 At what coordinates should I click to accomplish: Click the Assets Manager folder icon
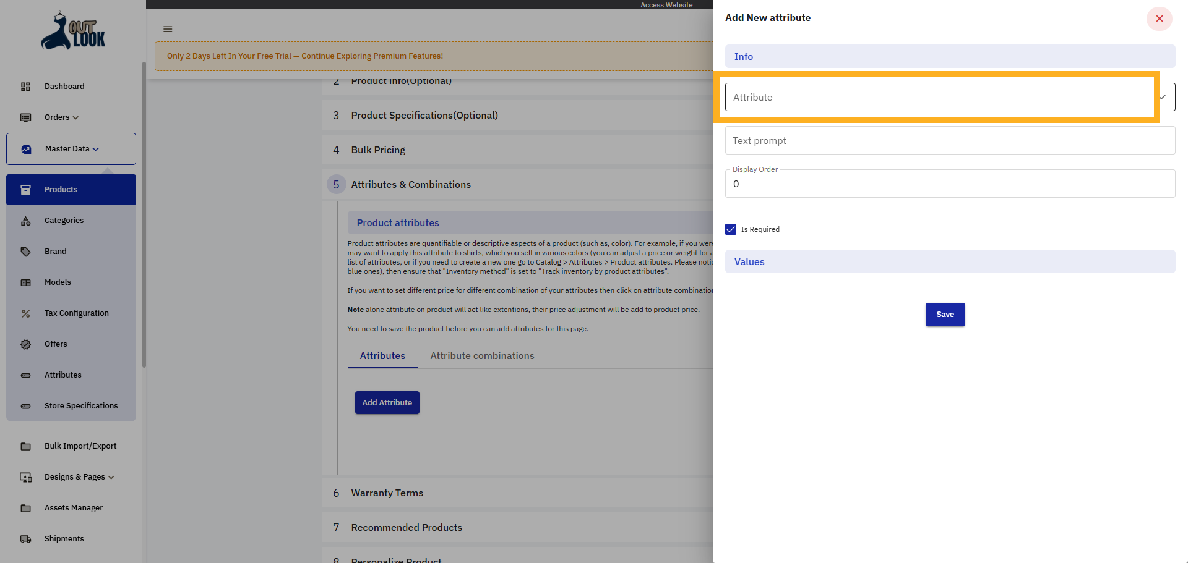click(25, 508)
